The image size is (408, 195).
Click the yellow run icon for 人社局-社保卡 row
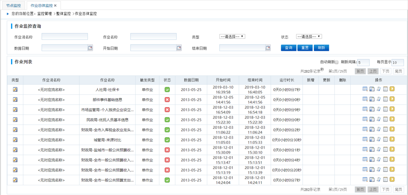(392, 89)
